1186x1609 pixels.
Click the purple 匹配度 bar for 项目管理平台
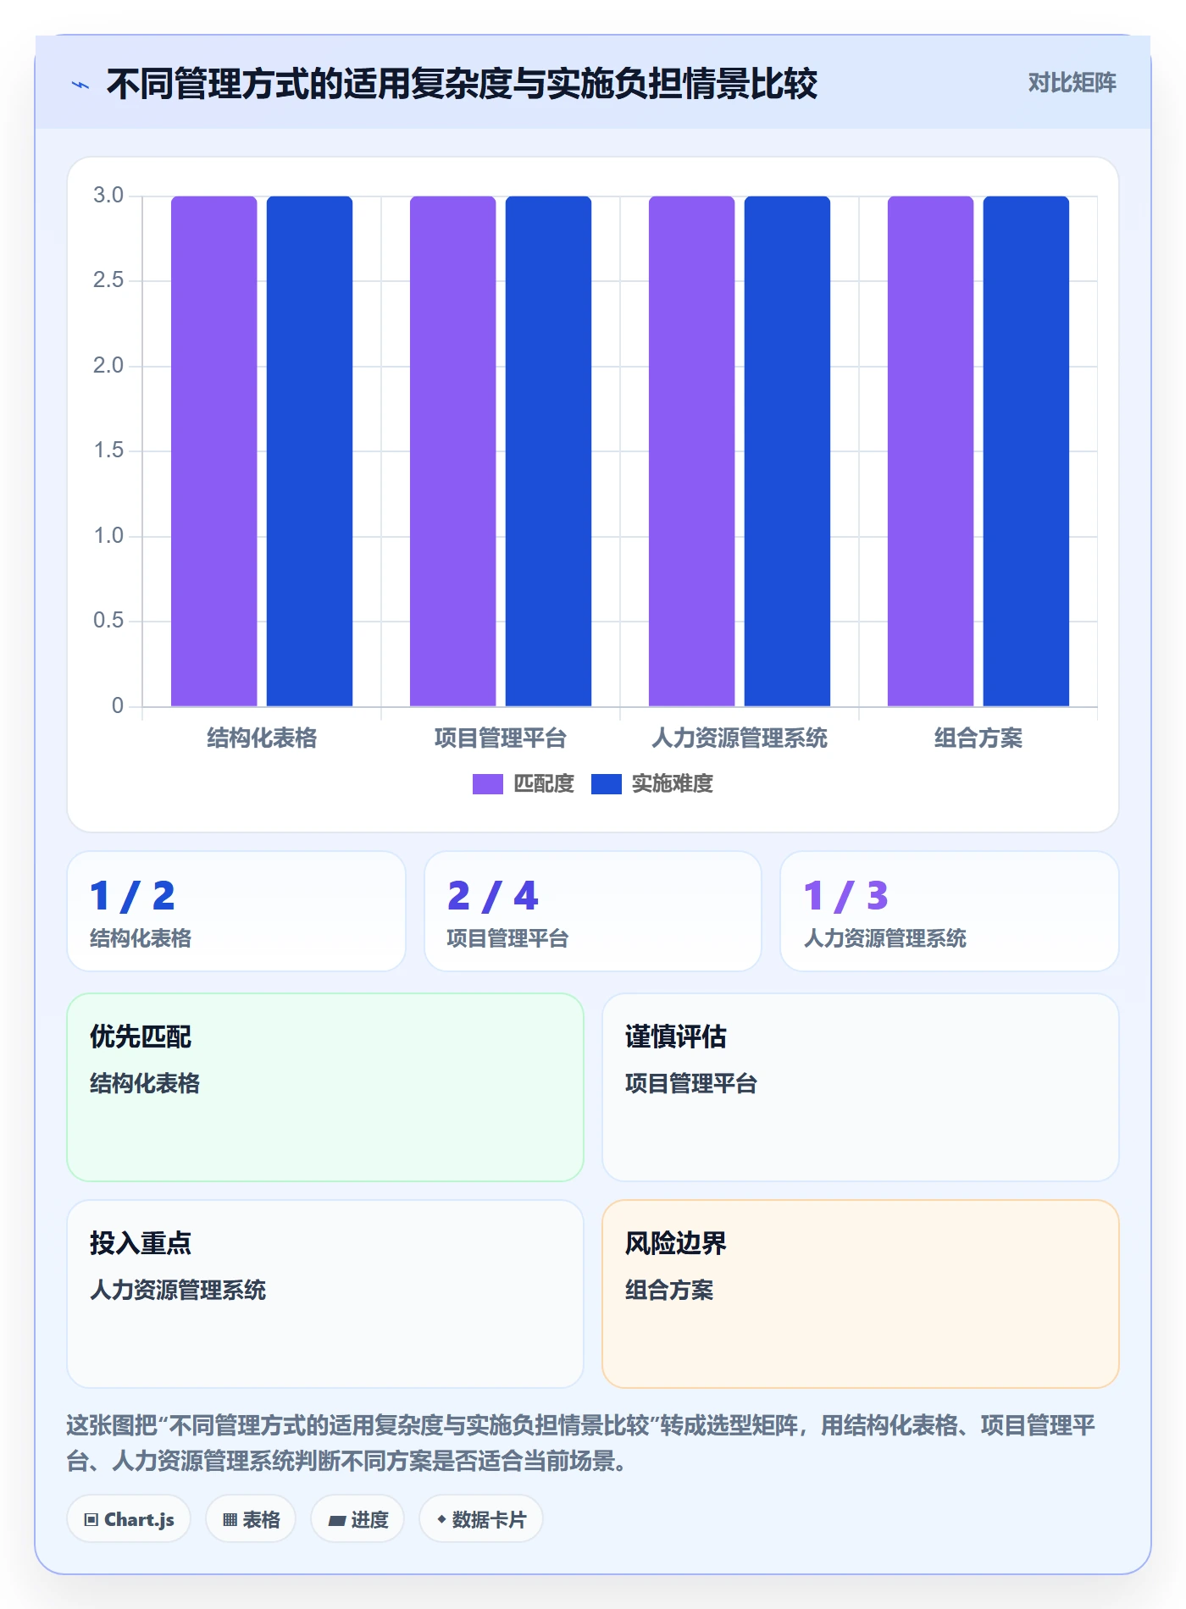453,451
